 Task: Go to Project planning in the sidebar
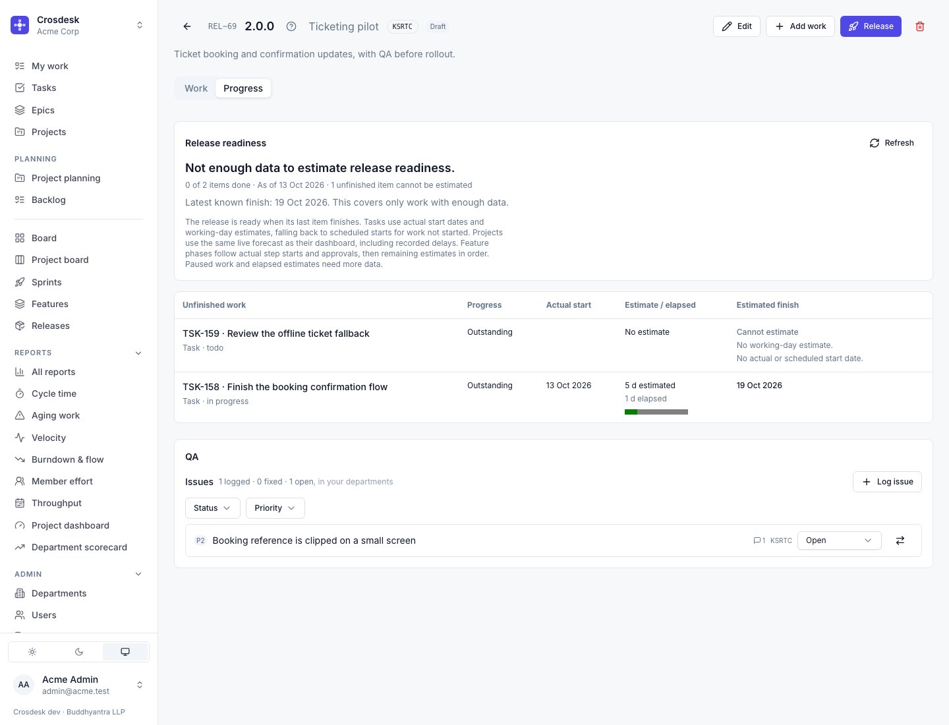[79, 178]
